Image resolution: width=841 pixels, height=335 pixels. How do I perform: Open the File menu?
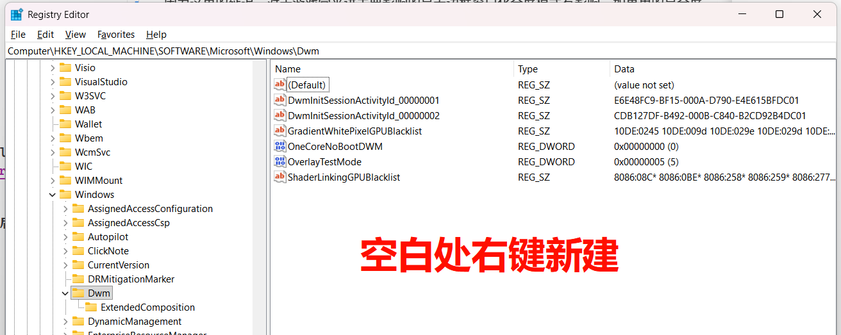click(18, 35)
